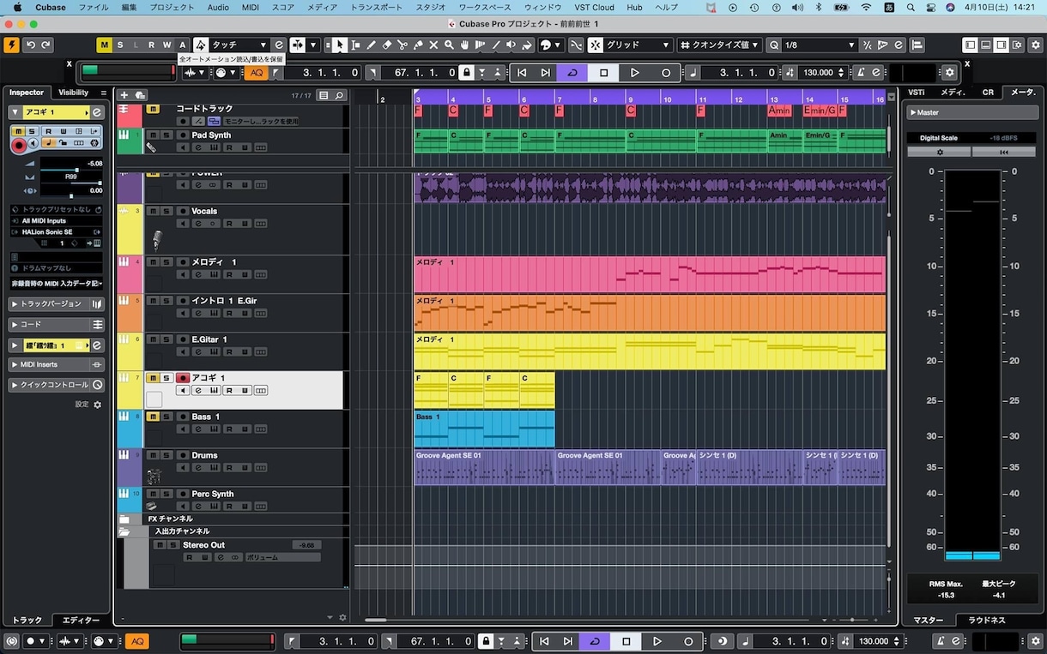Image resolution: width=1047 pixels, height=654 pixels.
Task: Toggle AQ auto-quantize in top transport
Action: [256, 73]
